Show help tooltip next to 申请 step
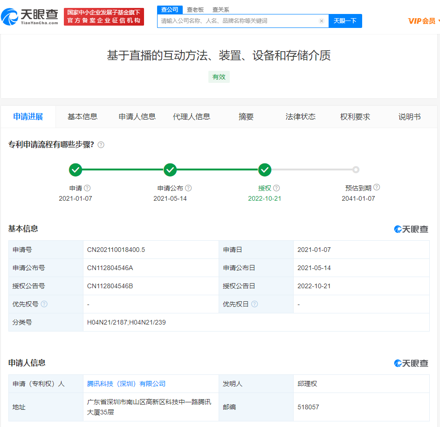This screenshot has width=440, height=427. click(87, 188)
